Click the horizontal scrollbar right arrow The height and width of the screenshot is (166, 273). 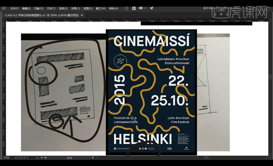point(266,158)
